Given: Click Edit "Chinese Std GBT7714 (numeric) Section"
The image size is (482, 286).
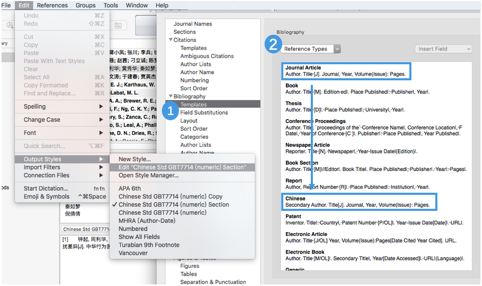Looking at the screenshot, I should click(x=182, y=167).
